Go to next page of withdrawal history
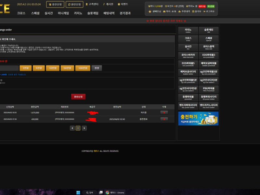The image size is (260, 195). (x=84, y=128)
